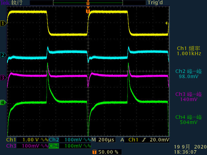The width and height of the screenshot is (207, 155).
Task: Click the yellow trigger level arrow
Action: [x=167, y=23]
